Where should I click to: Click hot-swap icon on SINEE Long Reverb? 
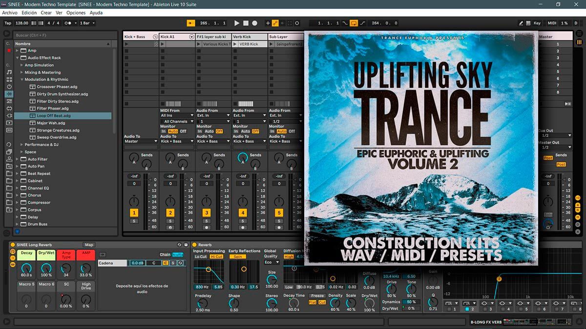(x=179, y=245)
